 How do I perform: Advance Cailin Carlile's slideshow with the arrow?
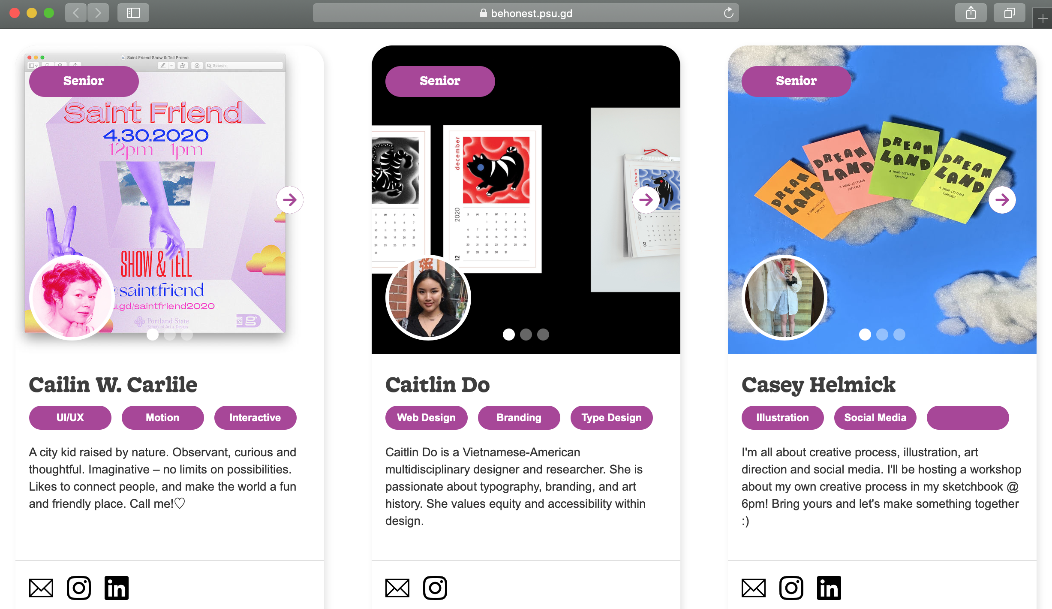click(x=290, y=200)
